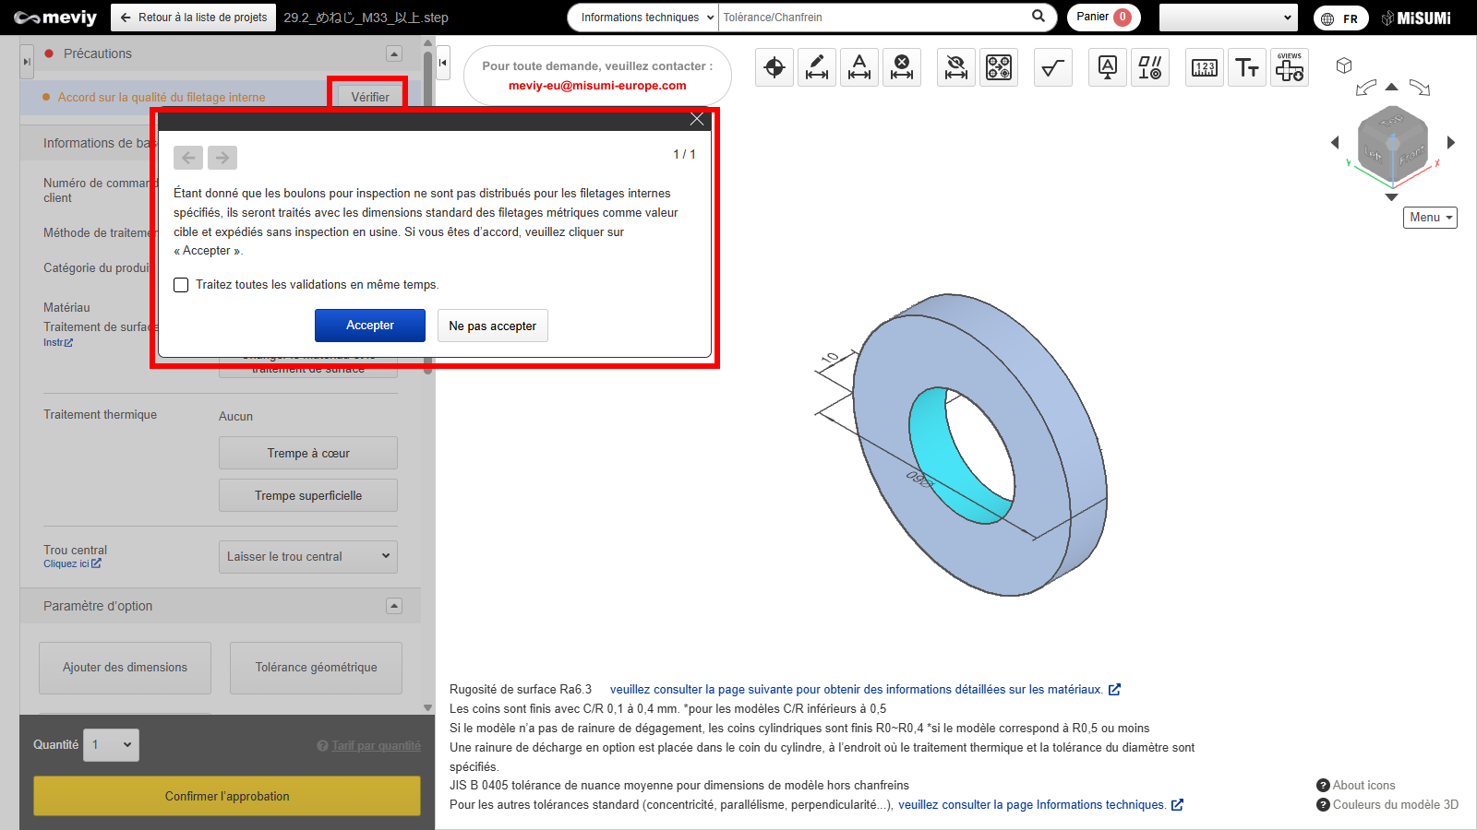
Task: Click the blue Accepter button
Action: (x=369, y=326)
